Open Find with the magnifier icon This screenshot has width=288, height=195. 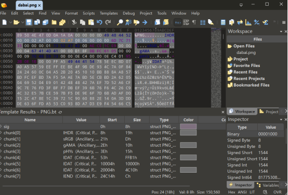tap(120, 22)
